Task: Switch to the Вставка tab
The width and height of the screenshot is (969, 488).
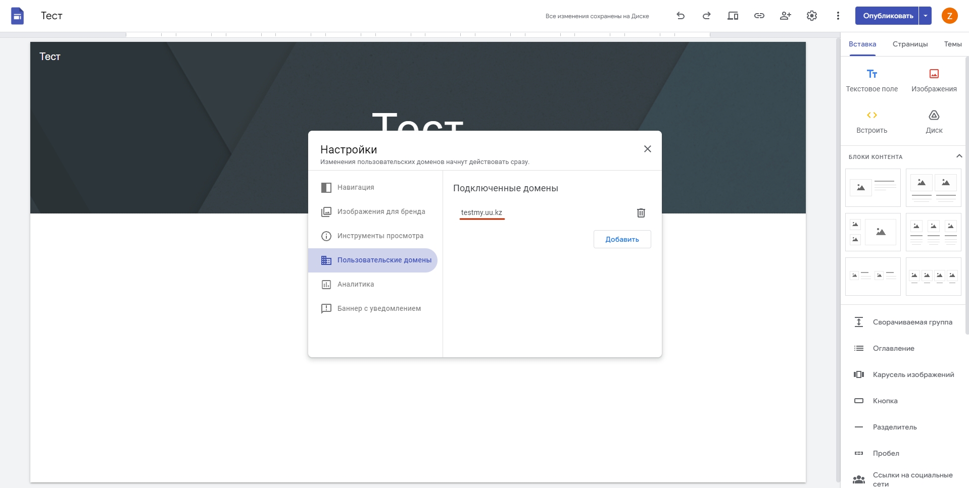Action: click(x=862, y=44)
